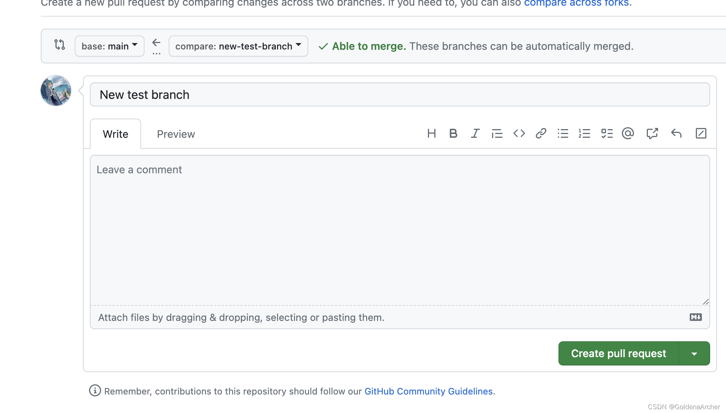Apply italic formatting
Image resolution: width=726 pixels, height=413 pixels.
pos(475,133)
